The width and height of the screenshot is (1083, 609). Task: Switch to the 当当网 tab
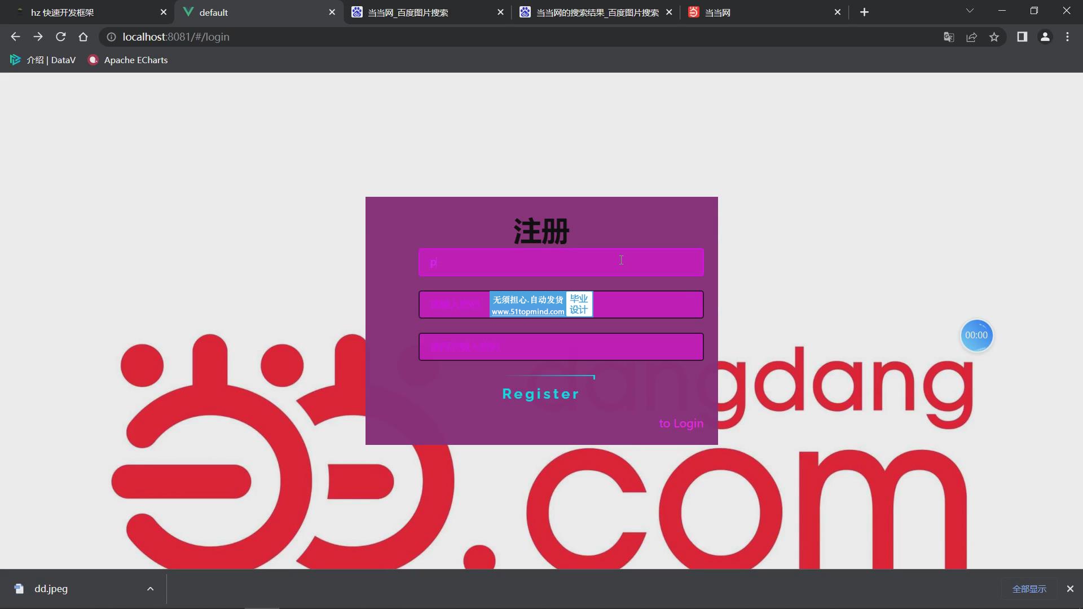[765, 12]
